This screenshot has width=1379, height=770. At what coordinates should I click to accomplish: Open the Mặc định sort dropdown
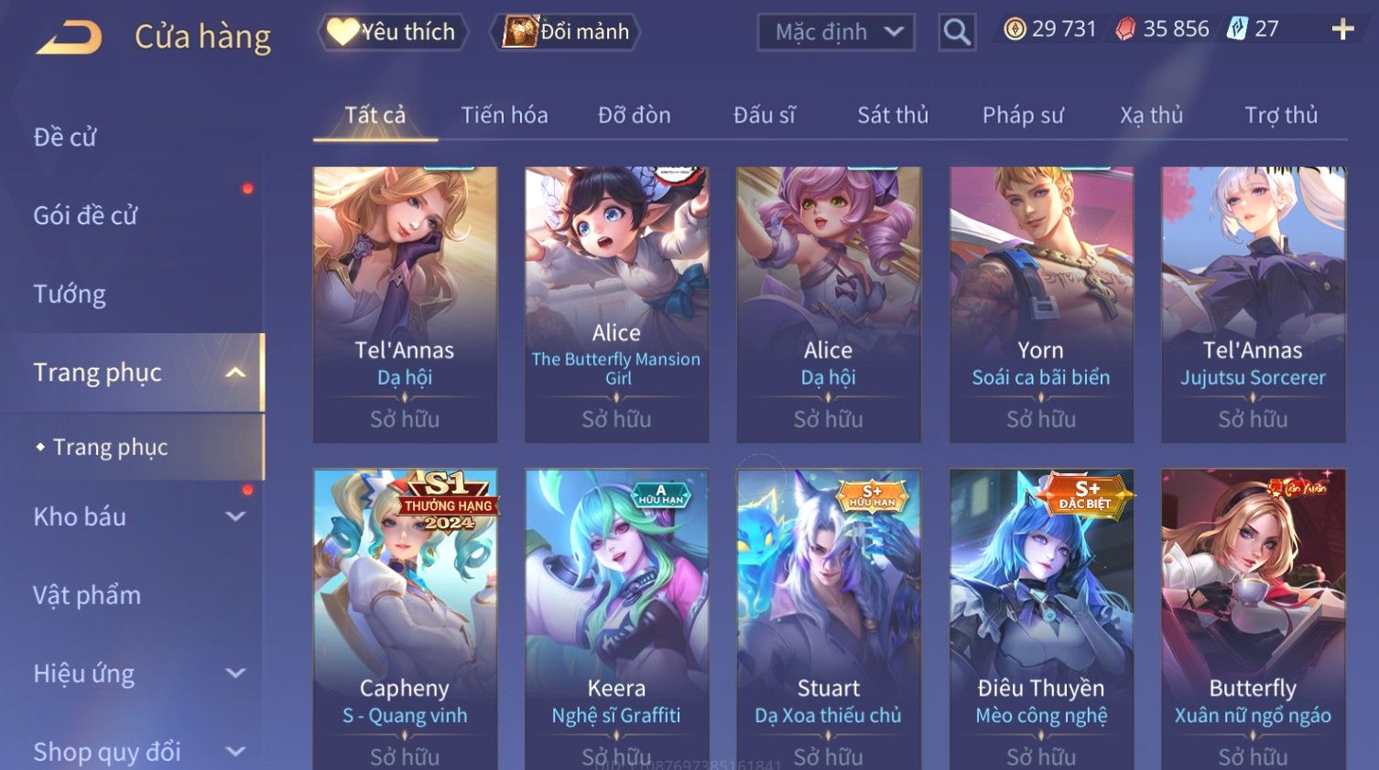pyautogui.click(x=836, y=32)
